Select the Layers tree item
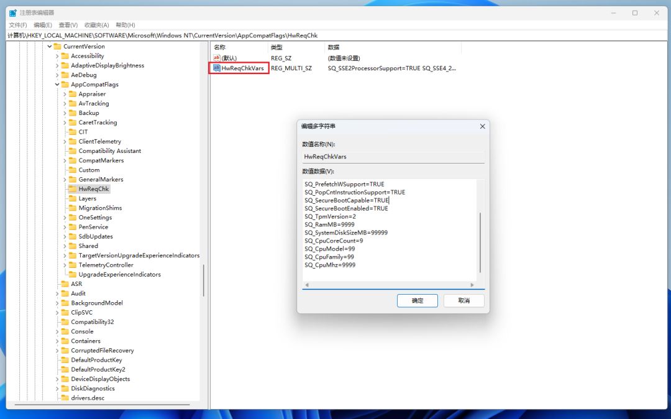Screen dimensions: 671x419 point(87,198)
